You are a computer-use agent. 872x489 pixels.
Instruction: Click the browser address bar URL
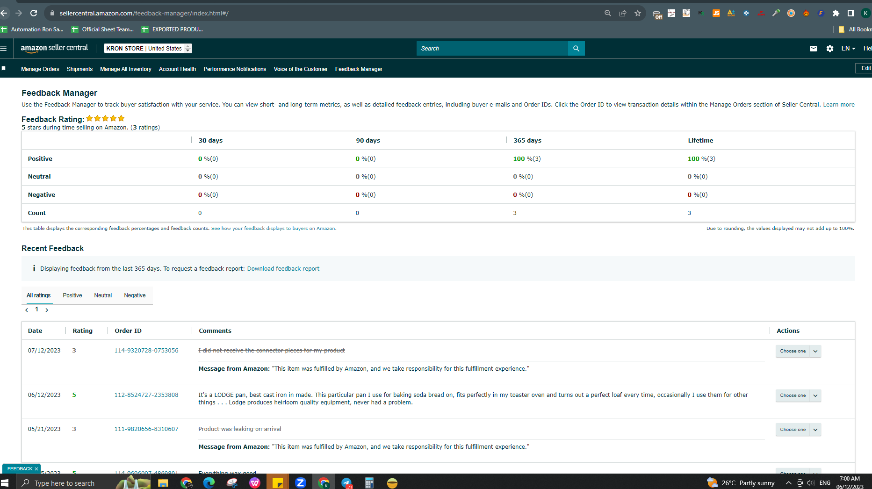tap(144, 13)
